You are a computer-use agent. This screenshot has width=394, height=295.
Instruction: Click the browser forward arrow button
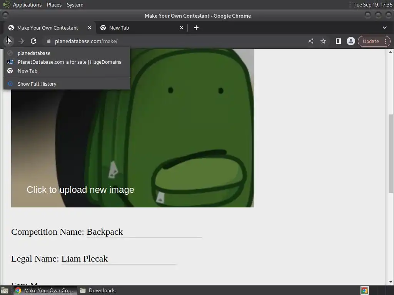[x=21, y=41]
